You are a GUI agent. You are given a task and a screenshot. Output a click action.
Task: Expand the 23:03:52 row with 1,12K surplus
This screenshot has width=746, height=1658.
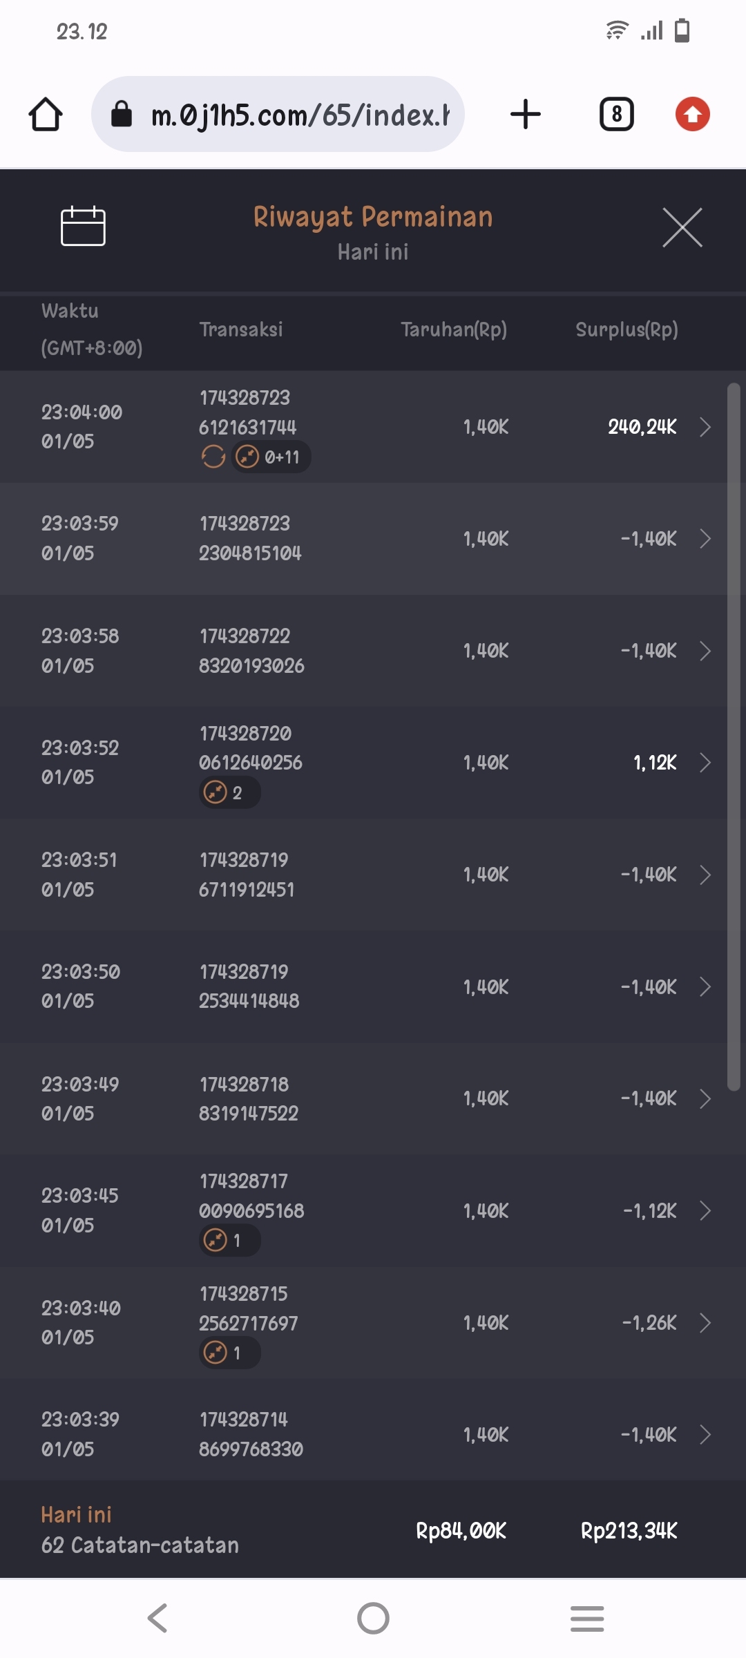(705, 763)
